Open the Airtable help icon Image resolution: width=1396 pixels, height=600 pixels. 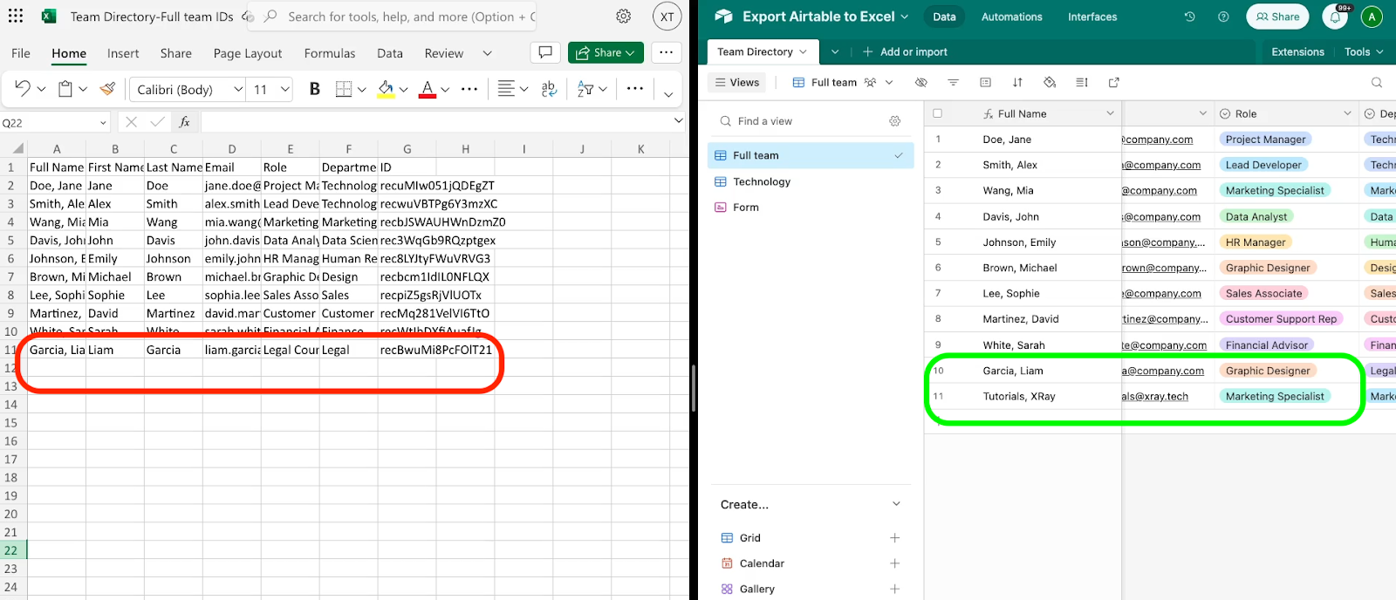coord(1223,17)
